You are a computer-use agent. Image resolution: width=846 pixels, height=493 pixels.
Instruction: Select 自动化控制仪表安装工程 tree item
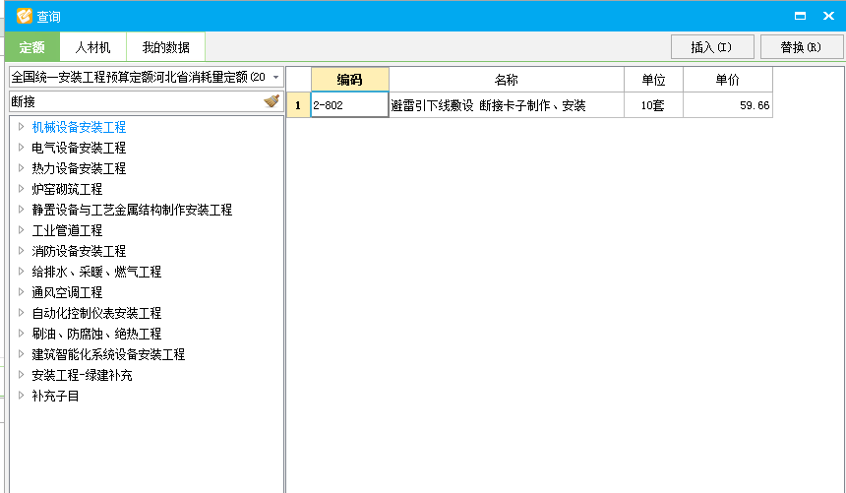[x=96, y=313]
